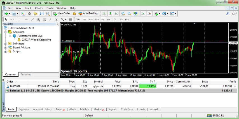Open the Insert menu

pos(28,8)
